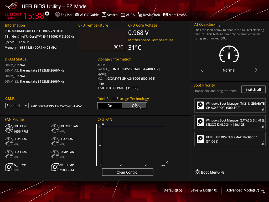Open the date and time settings gear
Screen dimensions: 269x202
[x=47, y=14]
